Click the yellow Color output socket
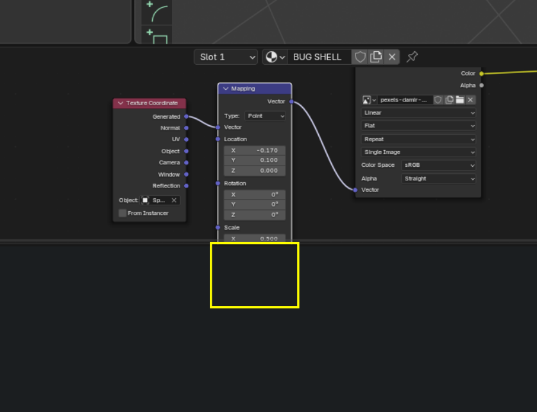Screen dimensions: 537x412 (482, 74)
